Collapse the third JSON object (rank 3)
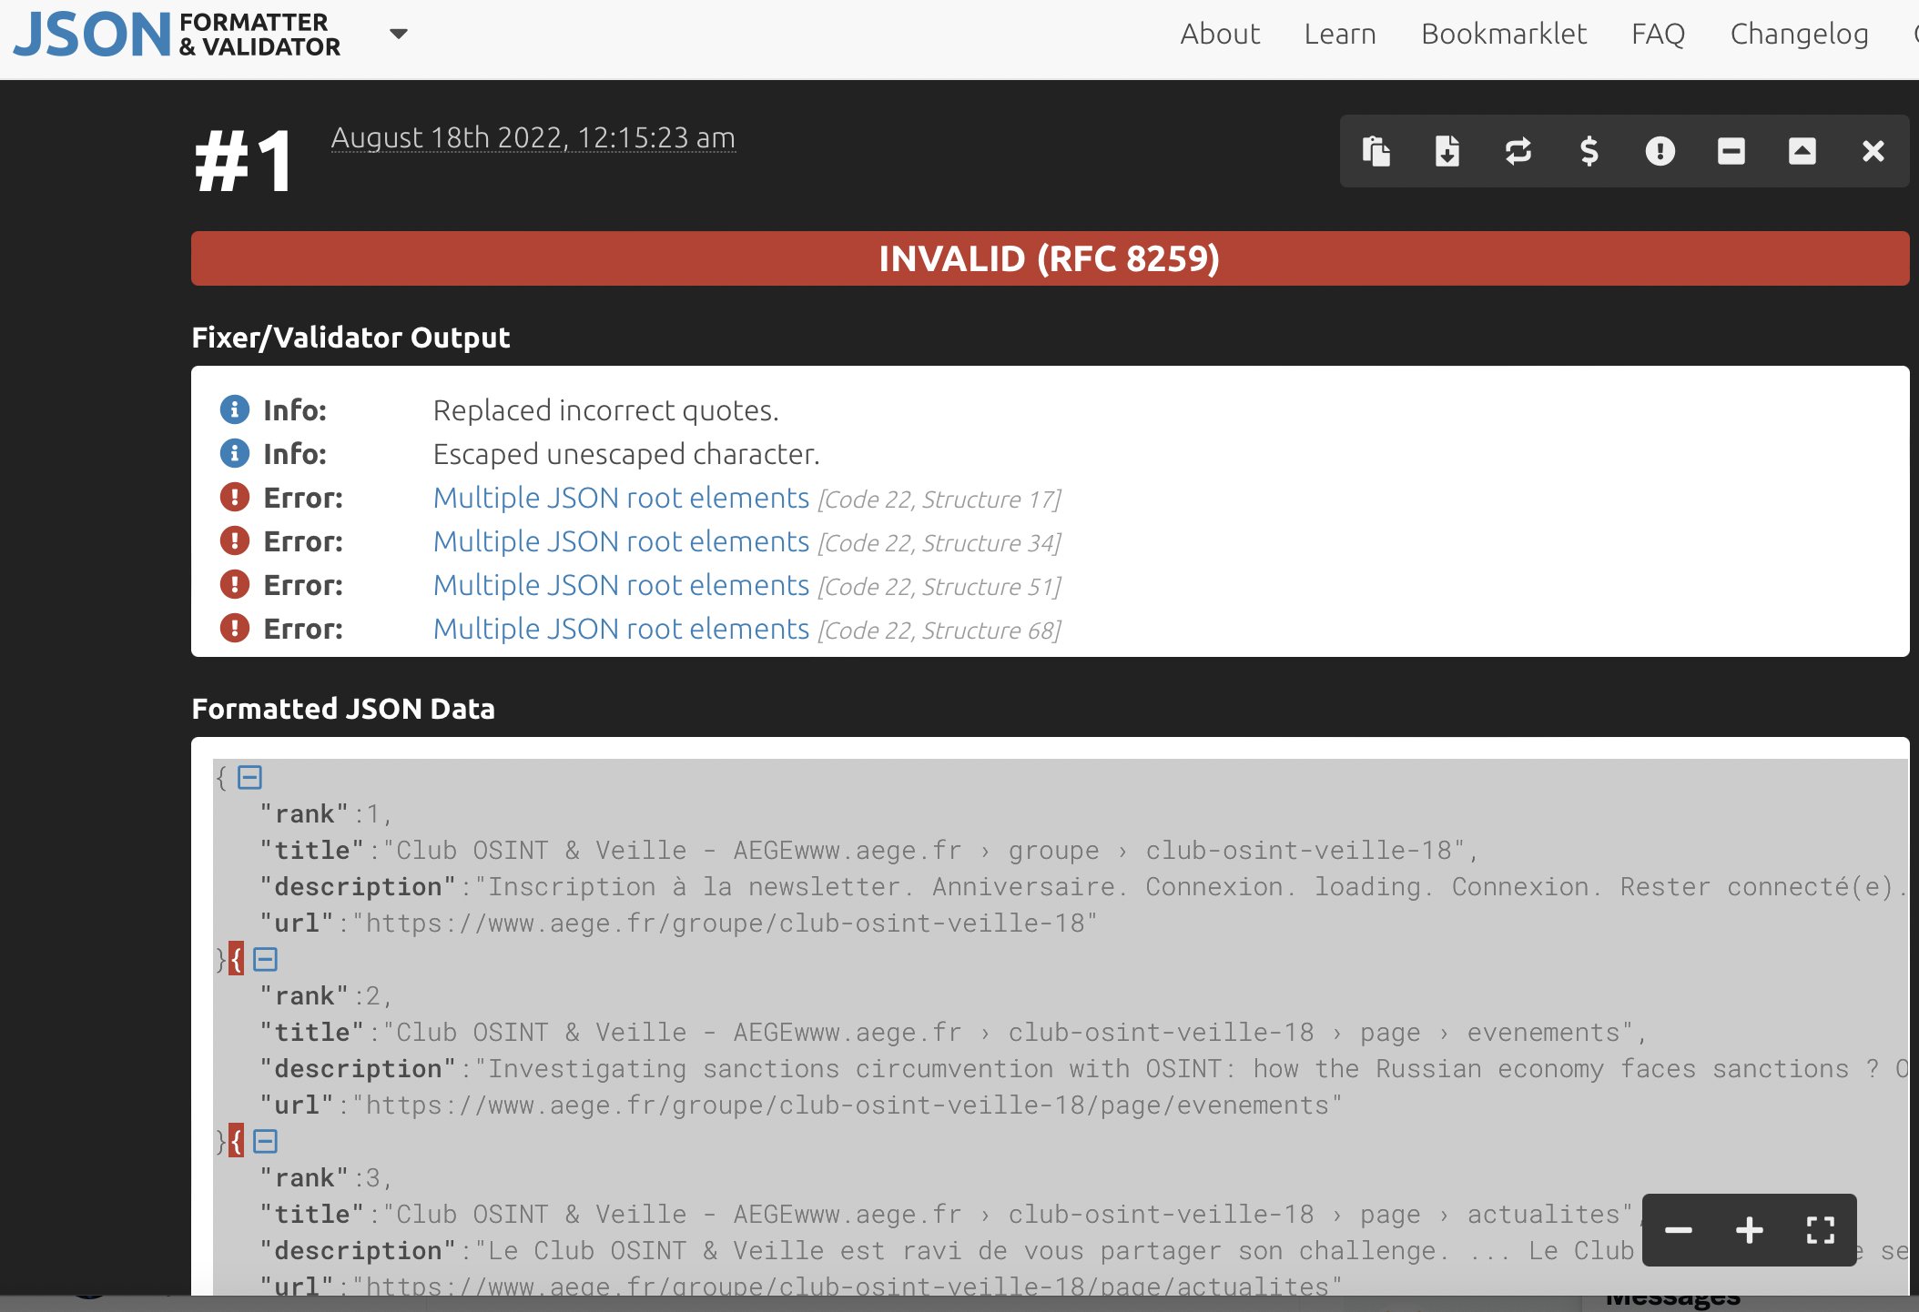The width and height of the screenshot is (1919, 1312). coord(265,1141)
